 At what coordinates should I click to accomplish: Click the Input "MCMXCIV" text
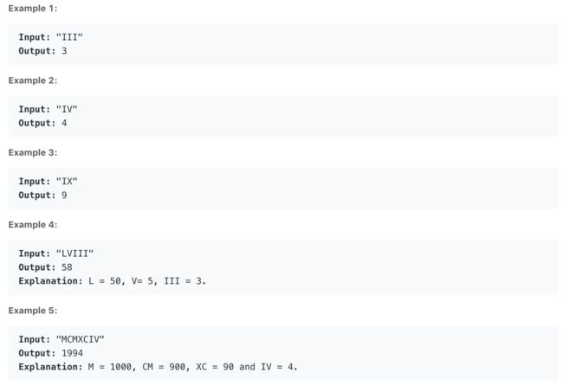tap(61, 339)
